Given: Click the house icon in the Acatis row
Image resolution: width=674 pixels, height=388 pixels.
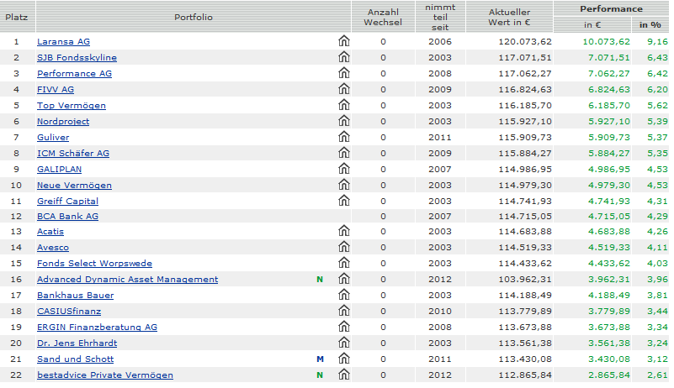Looking at the screenshot, I should [x=343, y=232].
